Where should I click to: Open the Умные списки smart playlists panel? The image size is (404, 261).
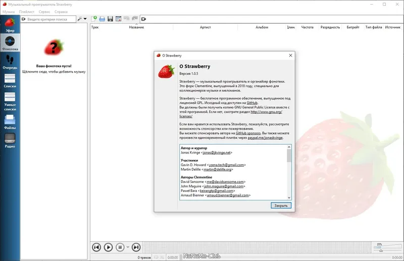coord(10,101)
